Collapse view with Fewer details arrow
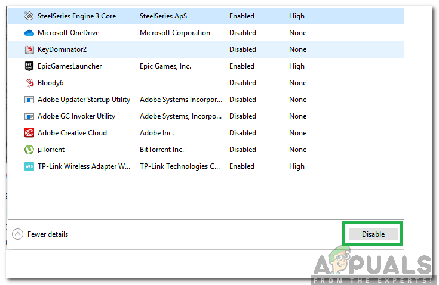Screen dimensions: 439x285 (x=18, y=234)
